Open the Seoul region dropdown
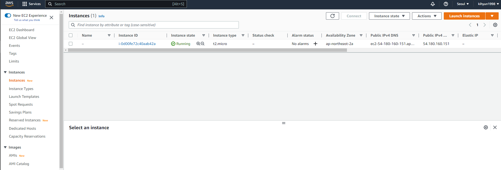501x170 pixels. point(463,4)
